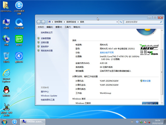Image resolution: width=166 pixels, height=125 pixels.
Task: Launch 腾讯QQ penguin icon
Action: 6,91
